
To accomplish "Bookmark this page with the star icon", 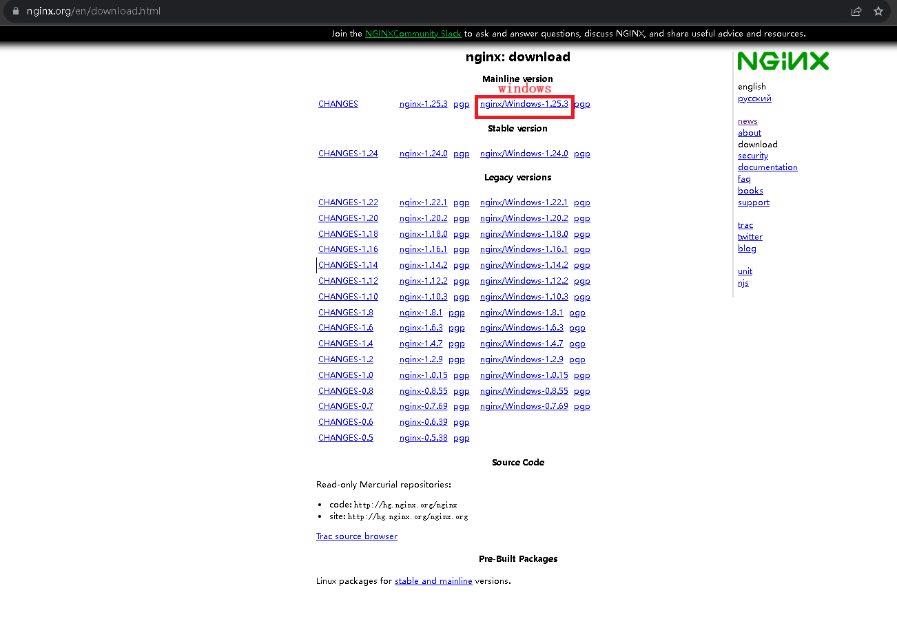I will coord(878,11).
